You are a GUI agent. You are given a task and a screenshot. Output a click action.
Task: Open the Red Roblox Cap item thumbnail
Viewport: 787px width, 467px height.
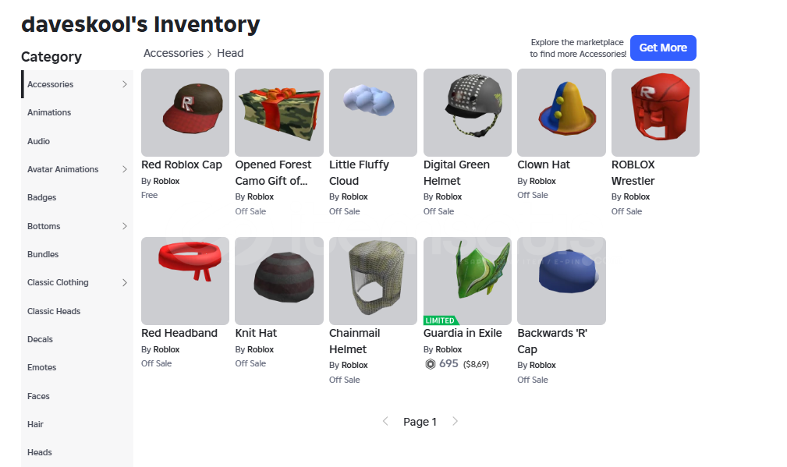point(185,112)
